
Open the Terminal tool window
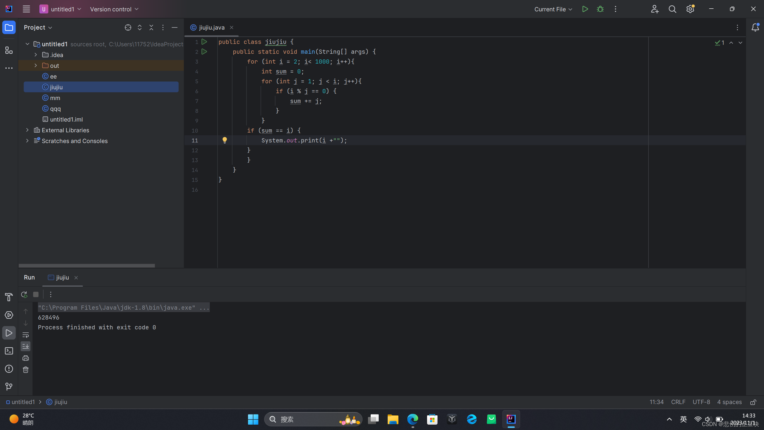[x=9, y=351]
